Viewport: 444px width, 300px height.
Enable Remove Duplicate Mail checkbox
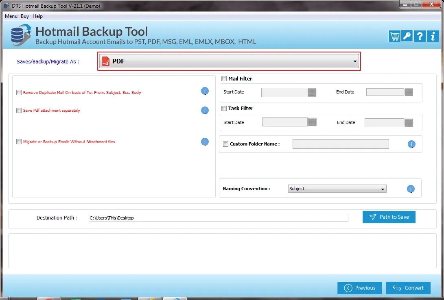click(x=19, y=92)
